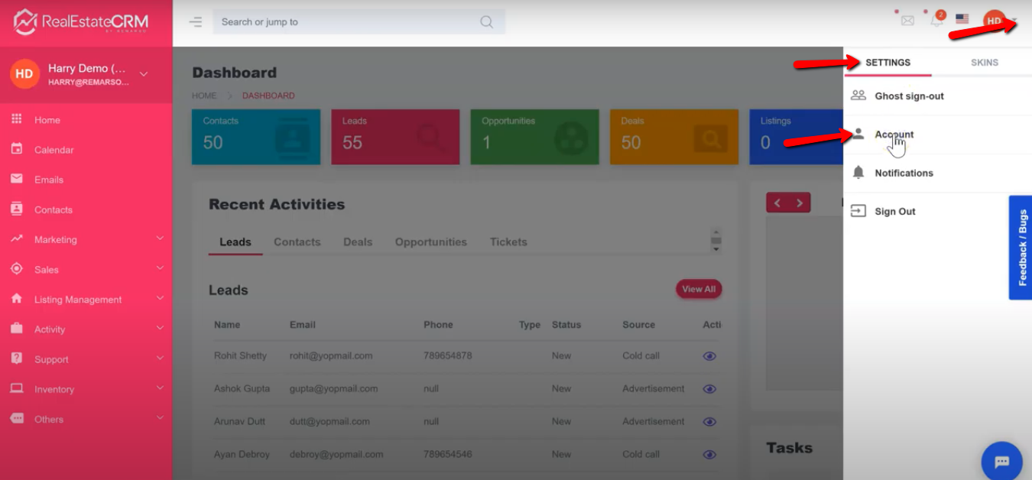
Task: Click the Calendar icon in sidebar
Action: 17,150
